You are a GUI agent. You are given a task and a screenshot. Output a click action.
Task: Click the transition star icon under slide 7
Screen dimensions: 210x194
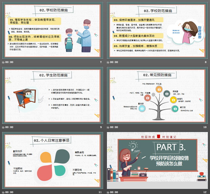3,62
